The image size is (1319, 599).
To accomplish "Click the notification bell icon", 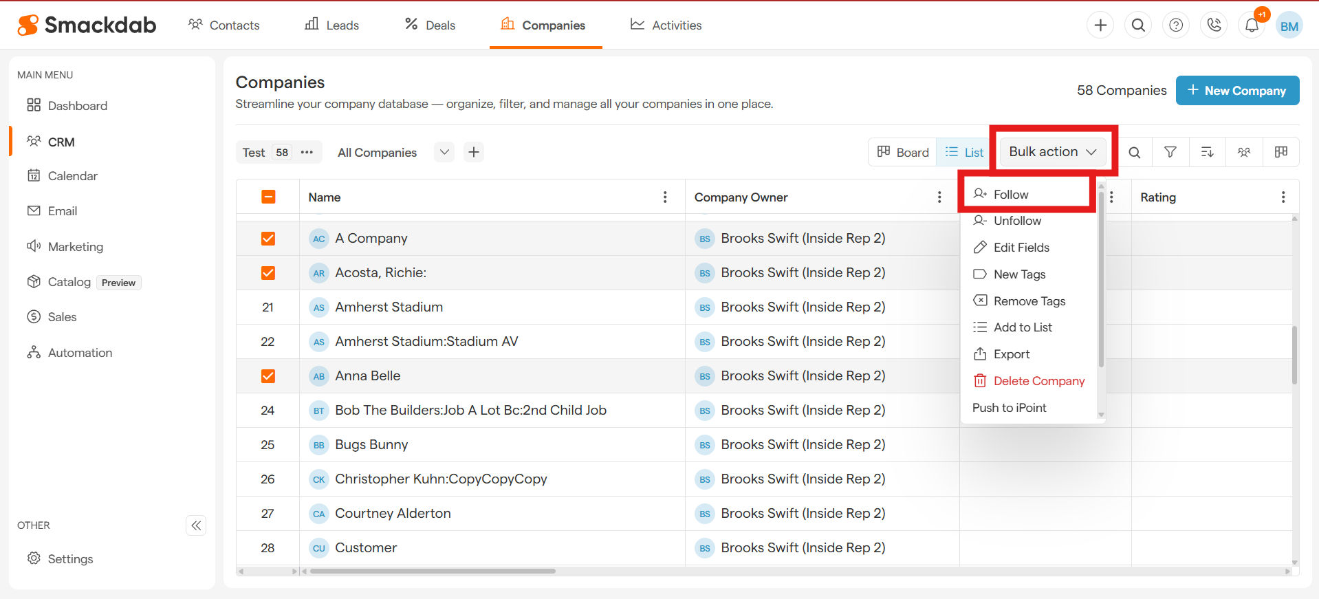I will click(x=1252, y=25).
